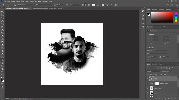Right align the text
This screenshot has height=100, width=179.
click(89, 5)
